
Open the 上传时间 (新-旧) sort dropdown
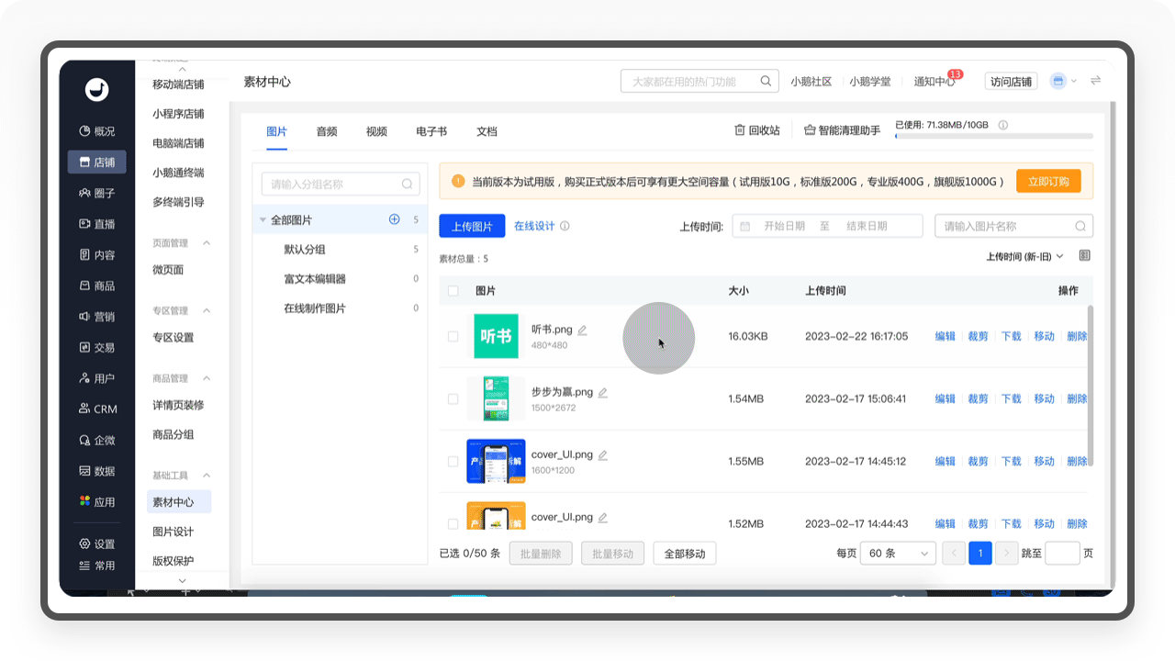[x=1024, y=256]
